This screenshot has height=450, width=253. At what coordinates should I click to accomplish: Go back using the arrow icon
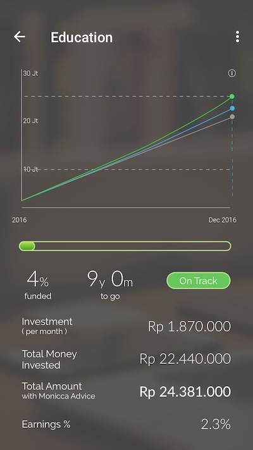point(20,37)
